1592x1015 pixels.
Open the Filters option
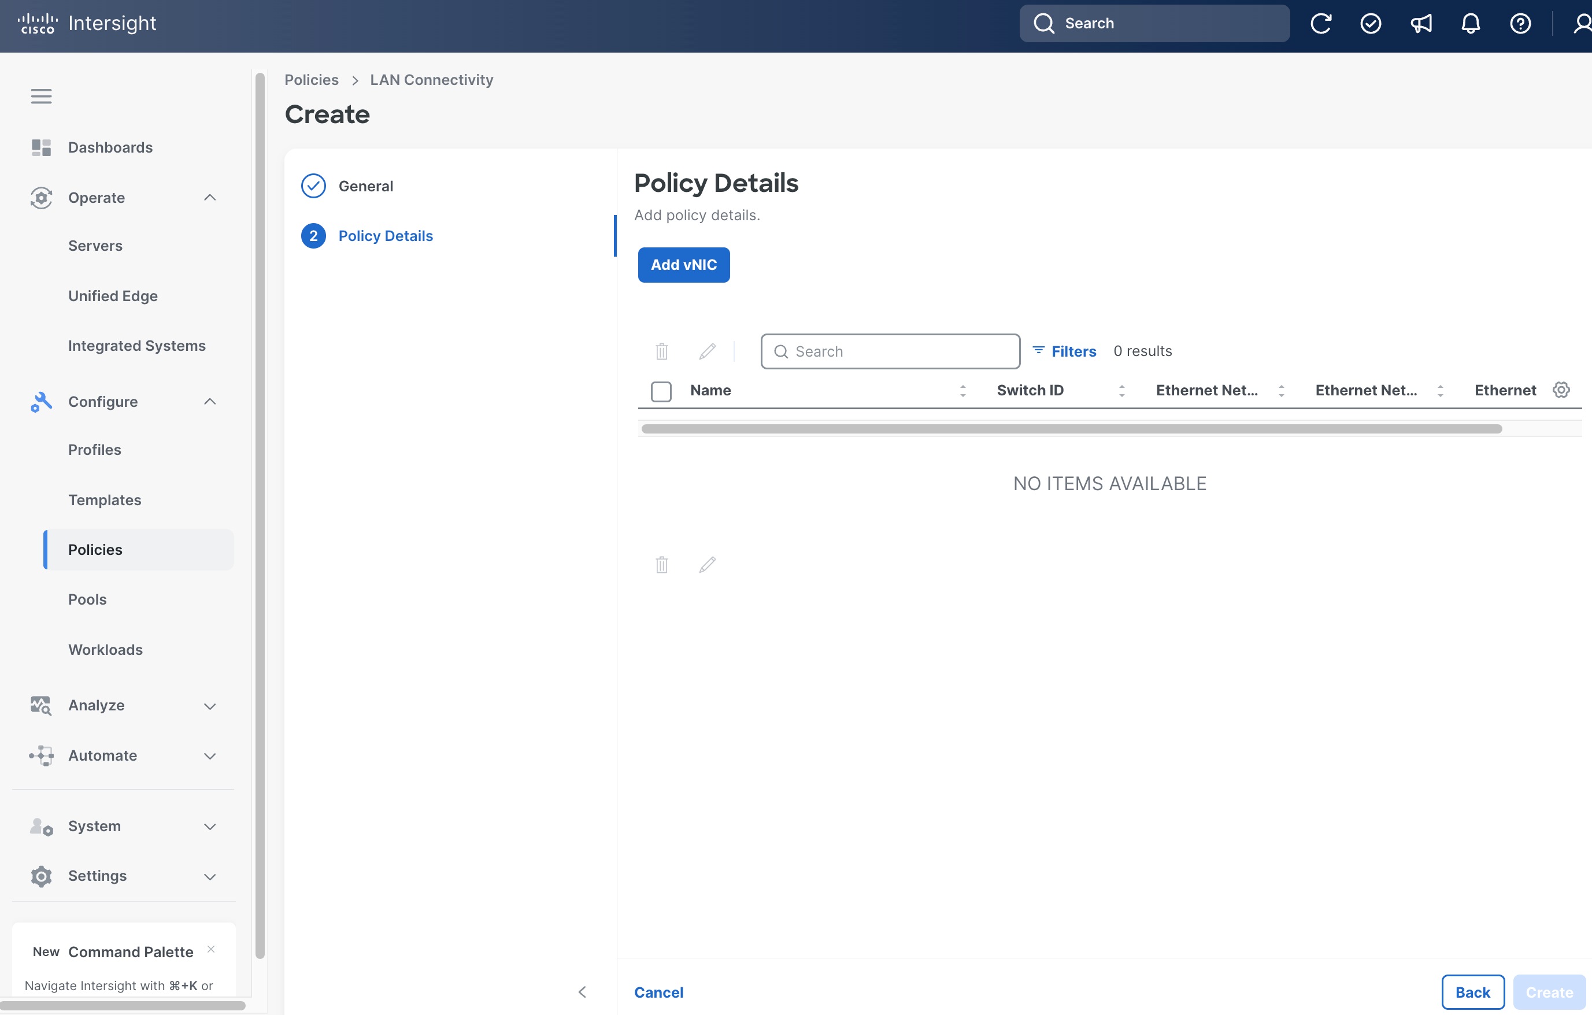1064,351
